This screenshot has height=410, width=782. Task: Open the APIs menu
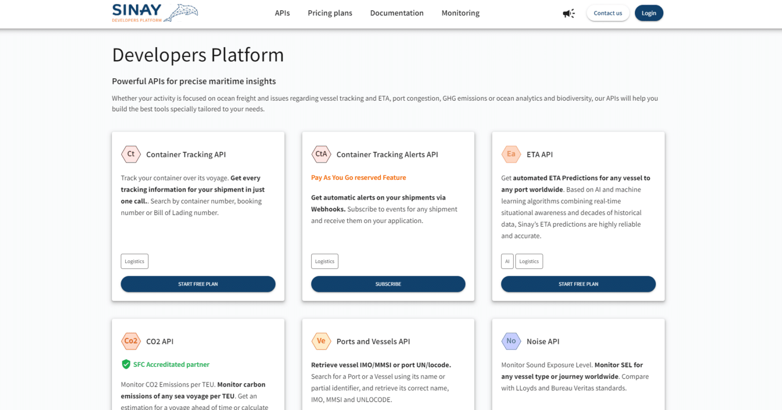pyautogui.click(x=282, y=13)
